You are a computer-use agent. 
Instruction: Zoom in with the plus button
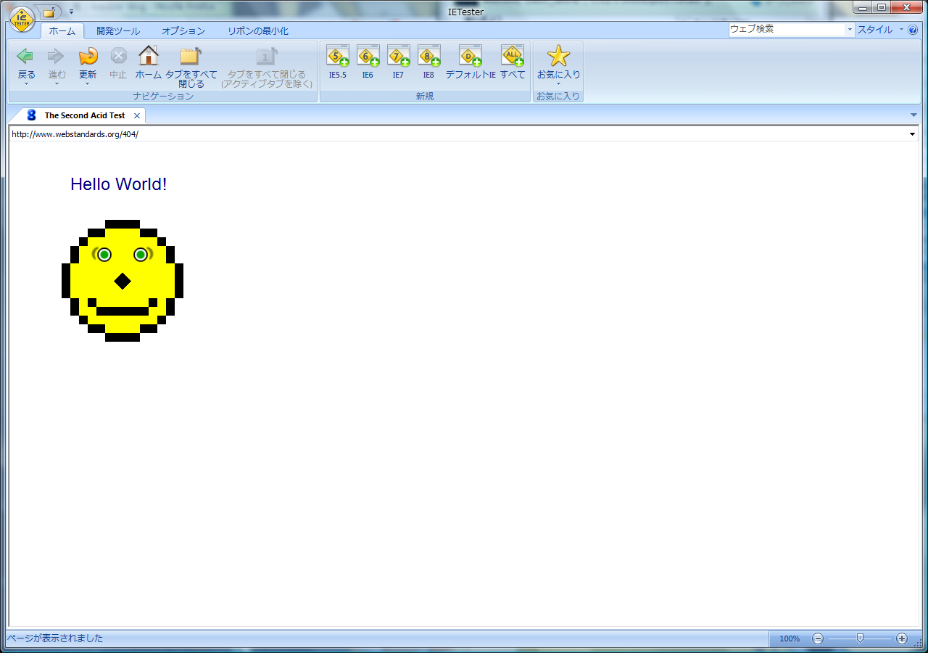point(902,638)
